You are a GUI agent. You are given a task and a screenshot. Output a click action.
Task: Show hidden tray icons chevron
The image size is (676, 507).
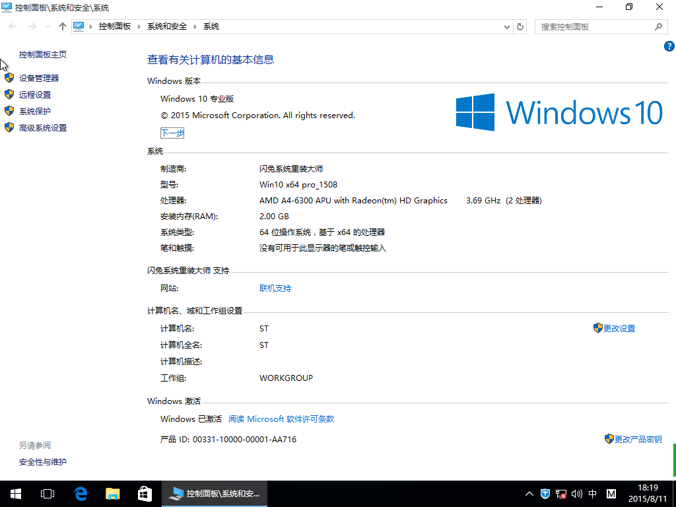click(x=529, y=494)
